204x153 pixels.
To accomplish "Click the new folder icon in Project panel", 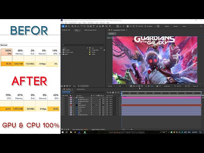I will [64, 86].
